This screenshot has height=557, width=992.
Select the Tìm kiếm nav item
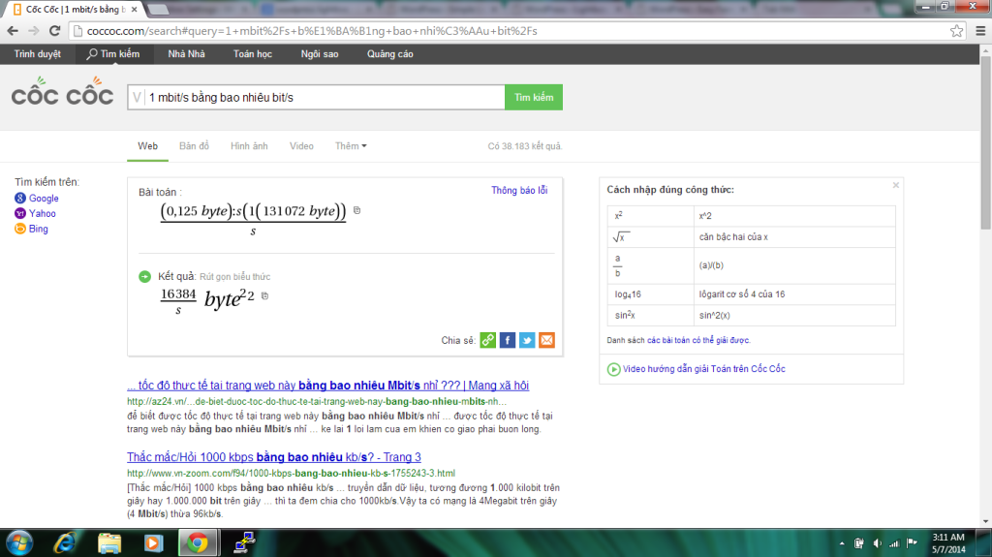point(113,54)
